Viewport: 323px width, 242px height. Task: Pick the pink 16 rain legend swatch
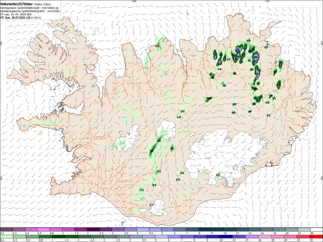(x=265, y=236)
